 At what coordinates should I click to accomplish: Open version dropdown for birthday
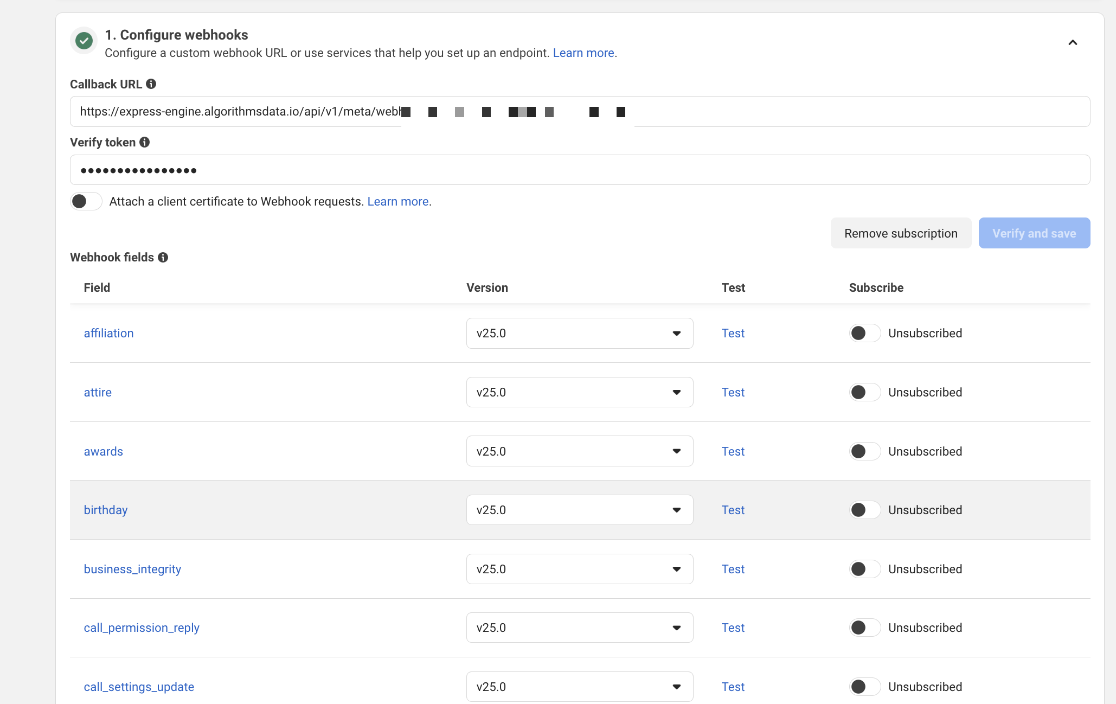coord(580,510)
